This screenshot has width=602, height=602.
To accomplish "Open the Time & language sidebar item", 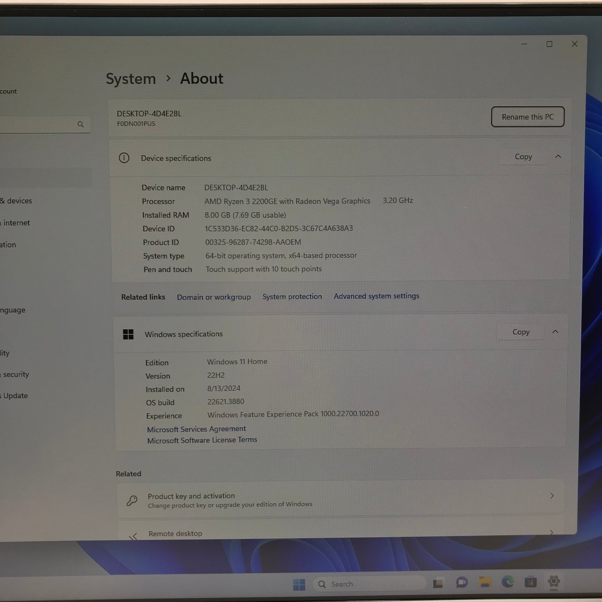I will click(13, 310).
